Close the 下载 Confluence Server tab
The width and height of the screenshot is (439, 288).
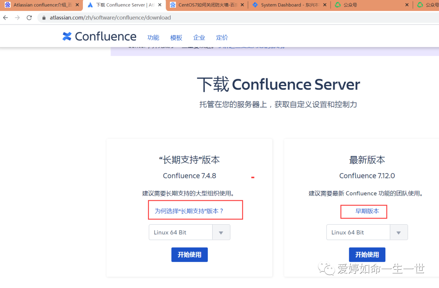pos(160,5)
